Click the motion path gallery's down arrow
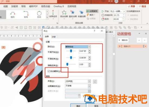This screenshot has width=149, height=107. [47, 15]
